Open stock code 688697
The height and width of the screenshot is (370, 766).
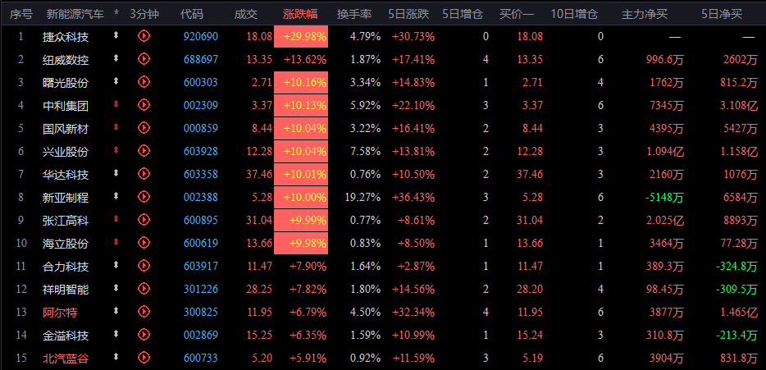pos(201,60)
